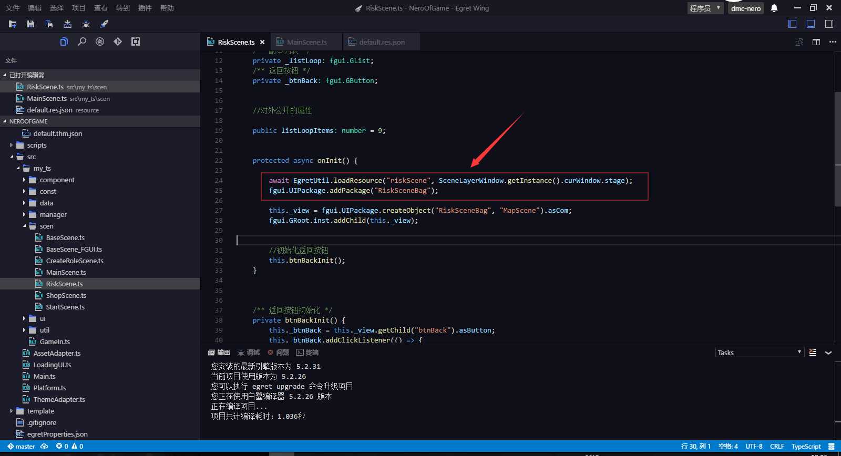841x456 pixels.
Task: Click the 行 30, 列 1 cursor position
Action: pos(696,447)
